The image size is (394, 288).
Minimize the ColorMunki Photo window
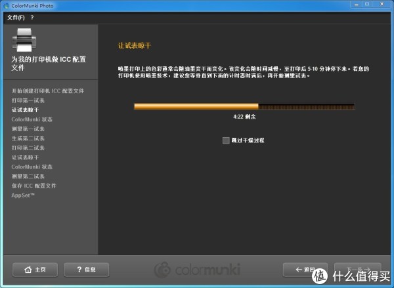click(357, 5)
